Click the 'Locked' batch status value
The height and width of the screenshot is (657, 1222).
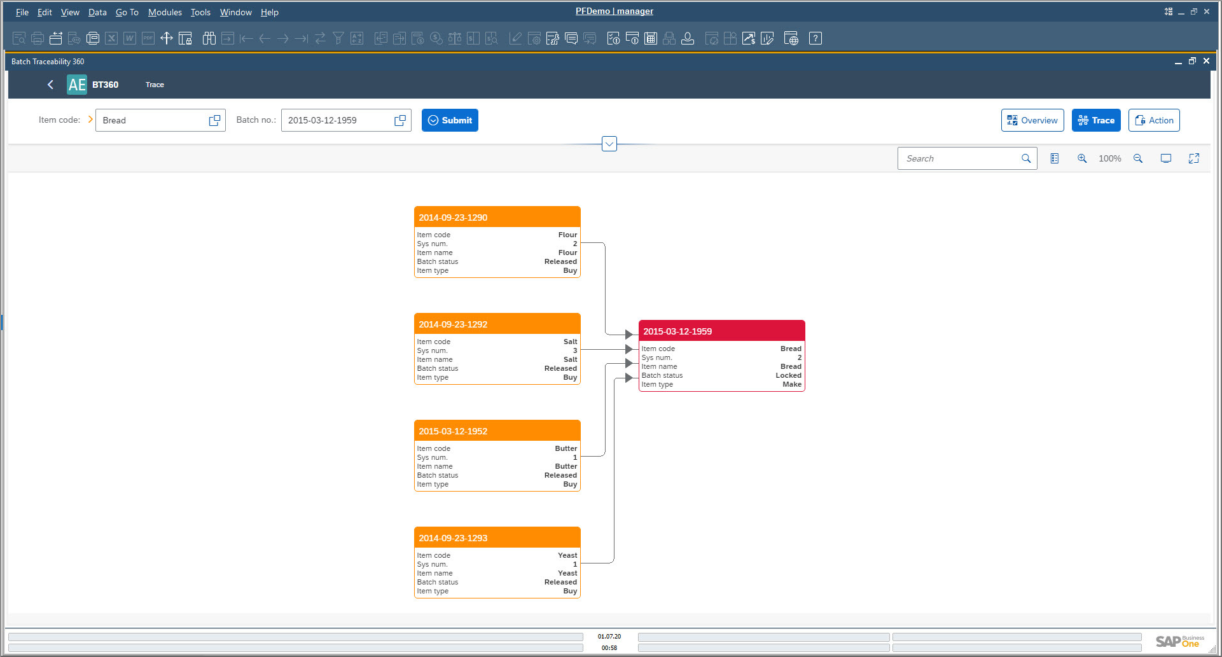(x=789, y=375)
